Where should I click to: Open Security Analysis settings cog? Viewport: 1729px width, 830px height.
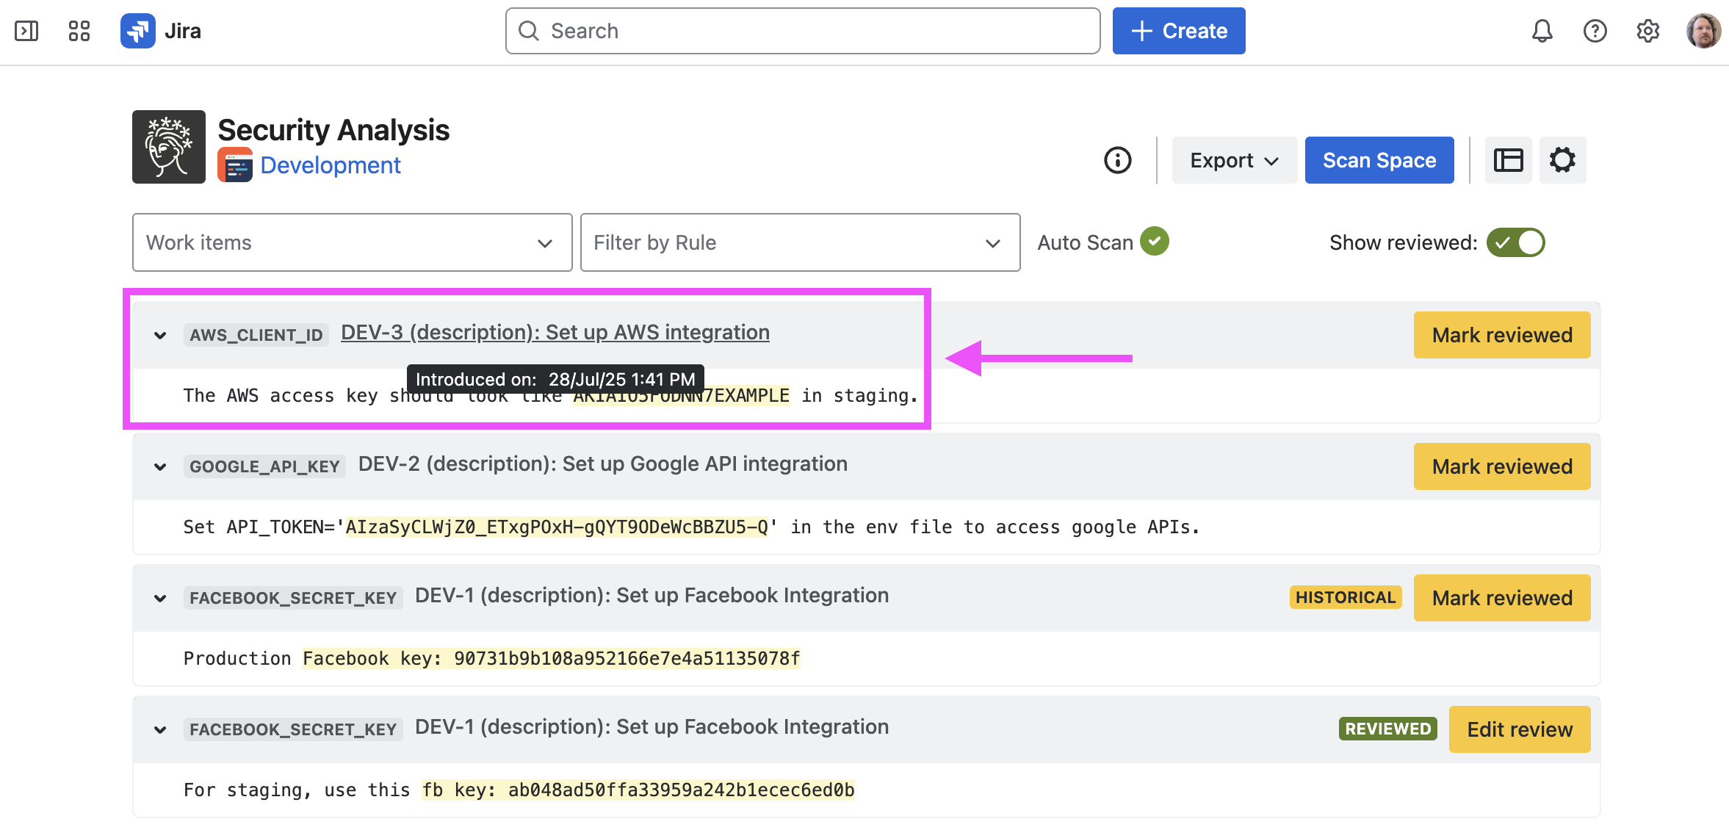[1562, 160]
